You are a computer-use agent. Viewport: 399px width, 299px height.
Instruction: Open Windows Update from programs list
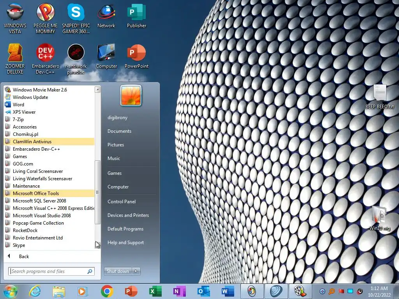coord(49,97)
